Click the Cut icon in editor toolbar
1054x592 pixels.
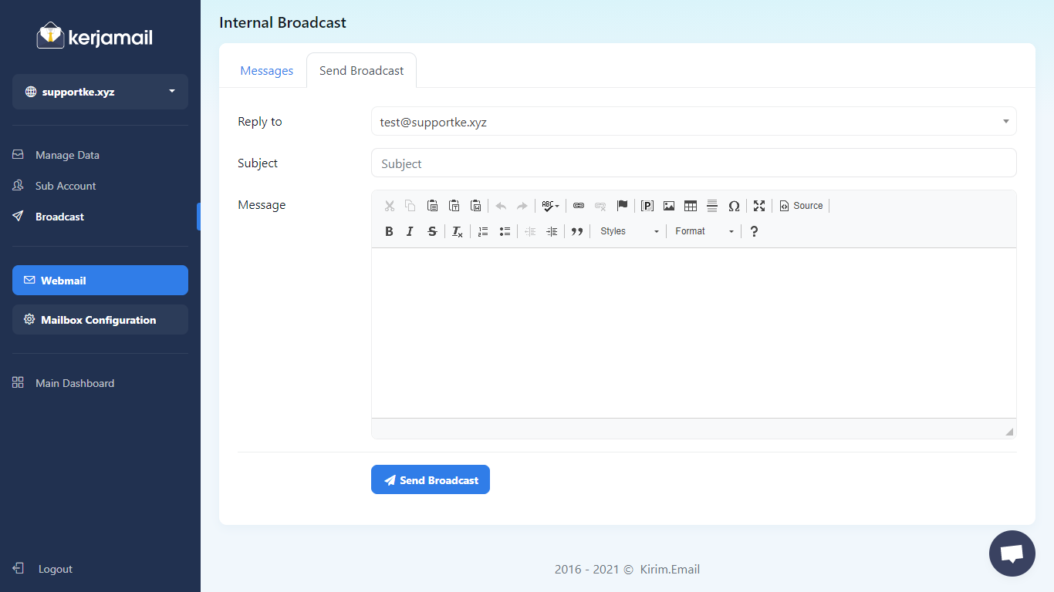click(x=389, y=206)
